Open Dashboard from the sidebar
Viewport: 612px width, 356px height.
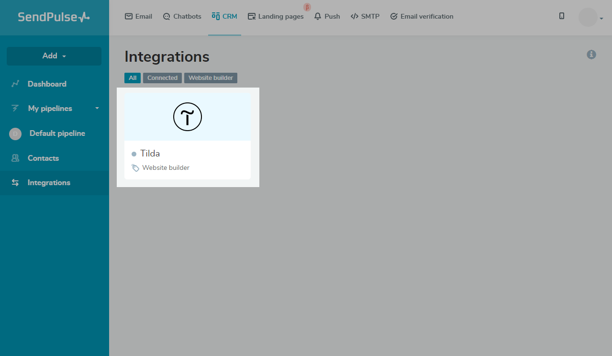pyautogui.click(x=46, y=84)
